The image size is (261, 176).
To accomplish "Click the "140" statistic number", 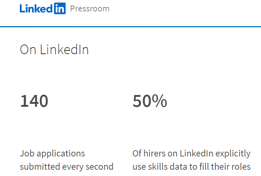I will 34,101.
